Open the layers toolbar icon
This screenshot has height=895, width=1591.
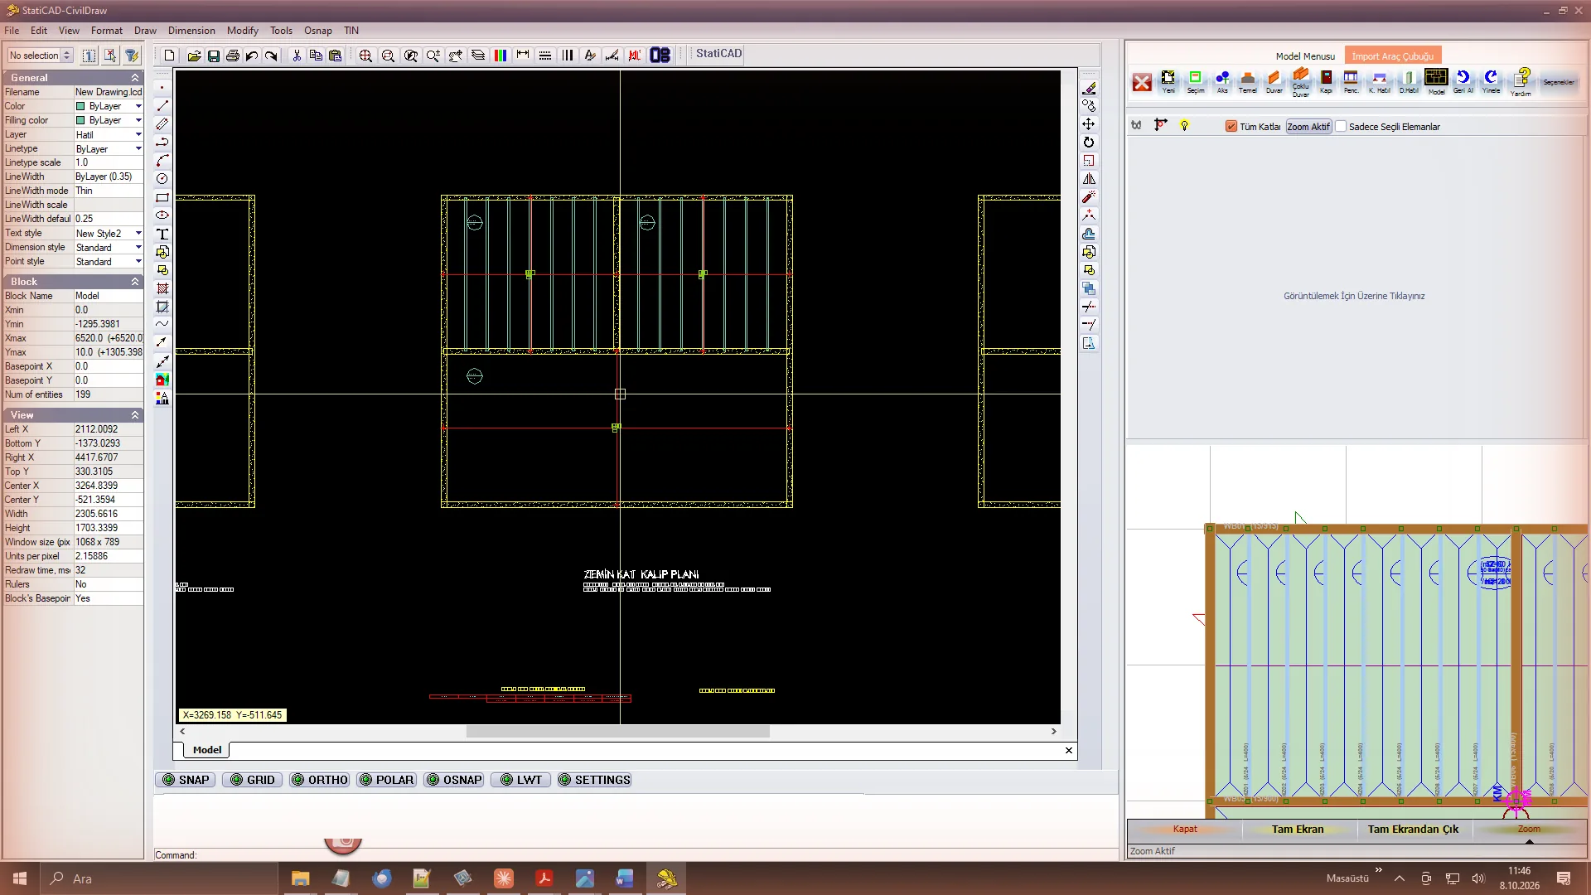[478, 56]
